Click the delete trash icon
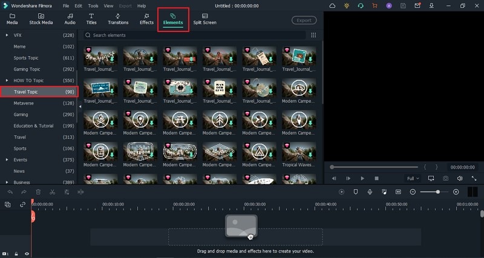Viewport: 484px width, 258px height. pos(38,192)
